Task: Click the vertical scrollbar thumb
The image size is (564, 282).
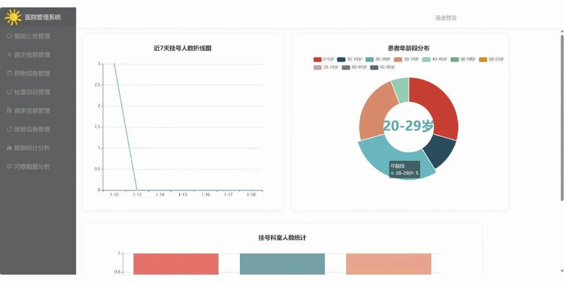Action: (562, 118)
